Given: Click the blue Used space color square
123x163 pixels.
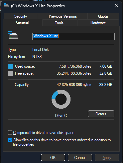Looking at the screenshot, I should 10,66.
